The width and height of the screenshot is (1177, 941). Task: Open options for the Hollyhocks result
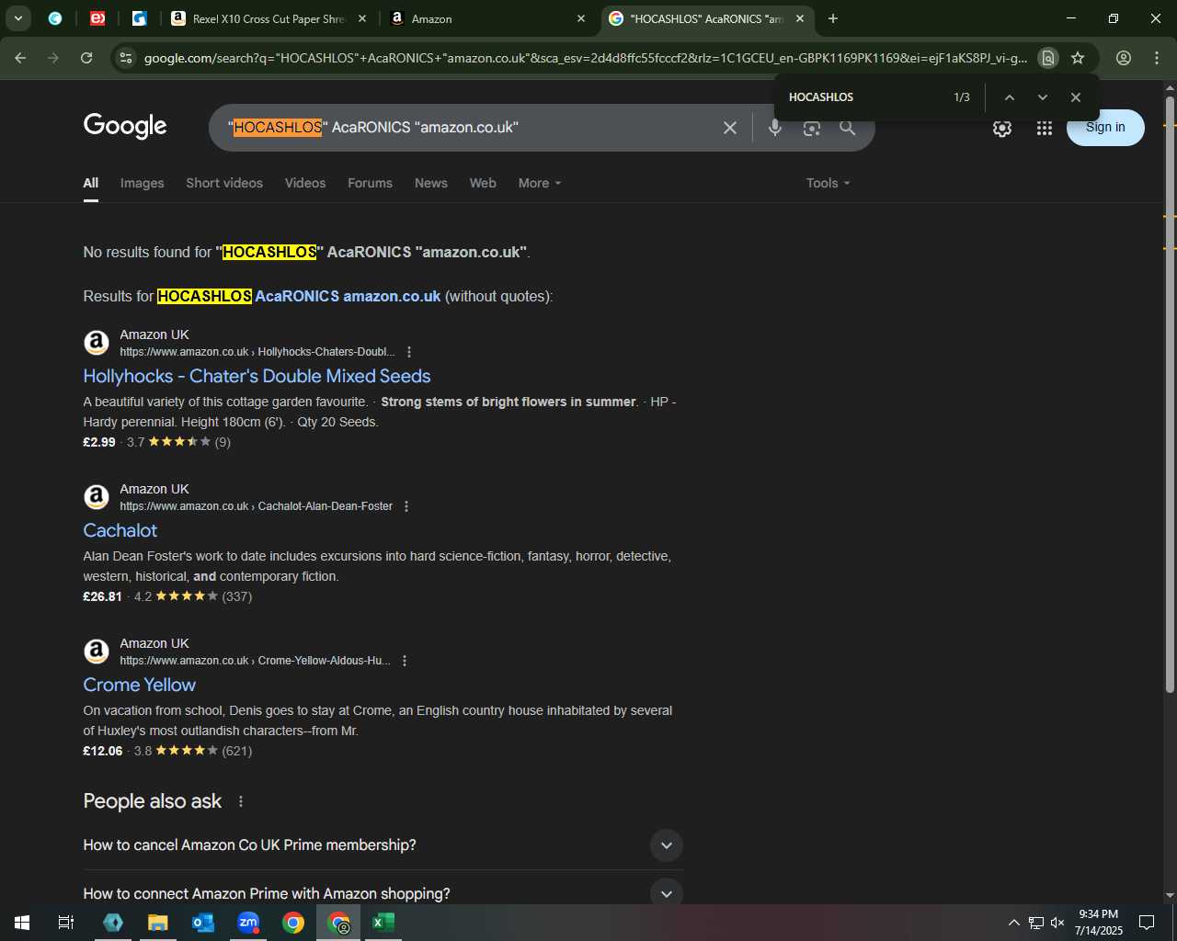tap(409, 352)
